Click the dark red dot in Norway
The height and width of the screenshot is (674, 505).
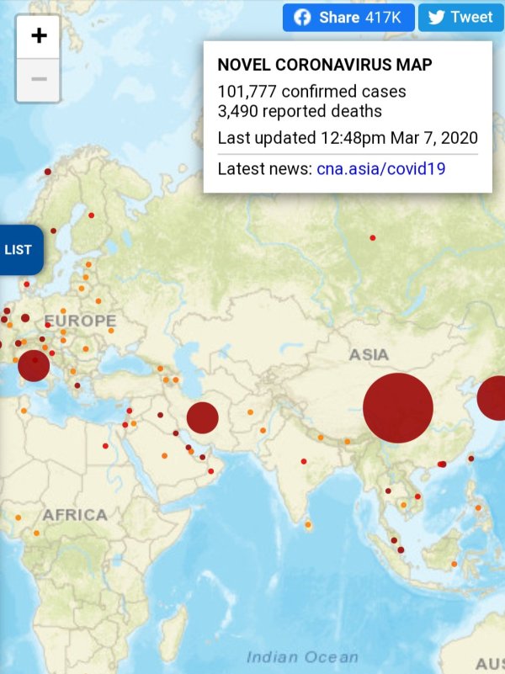click(x=48, y=172)
